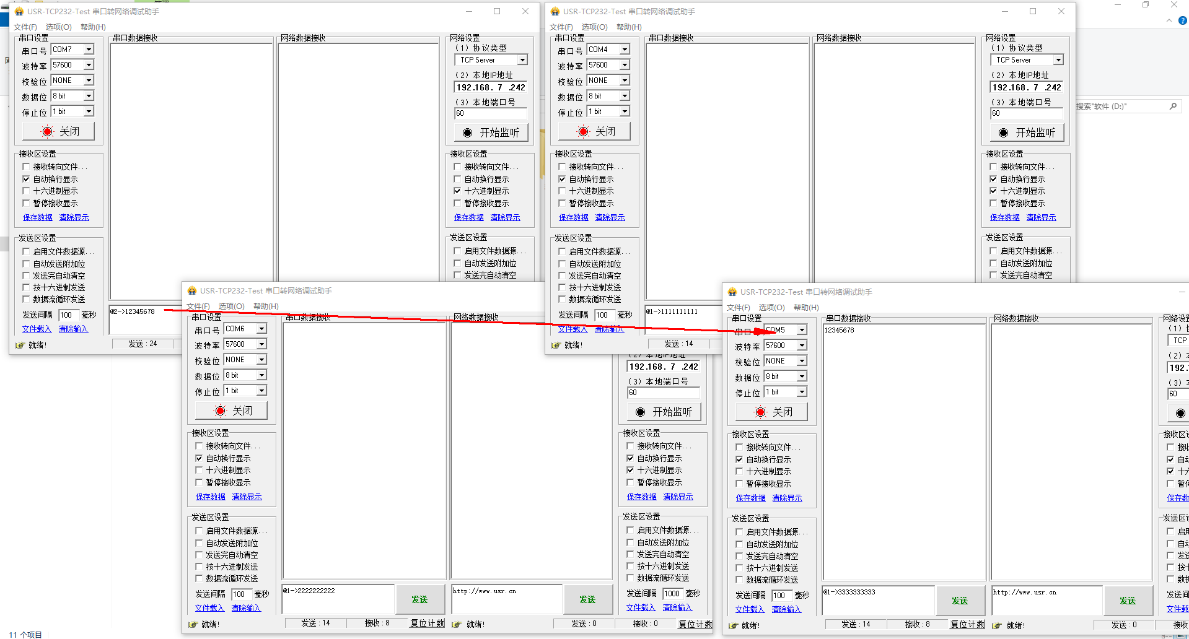The width and height of the screenshot is (1189, 639).
Task: Click the Explorer search magnifier icon
Action: click(x=1172, y=106)
